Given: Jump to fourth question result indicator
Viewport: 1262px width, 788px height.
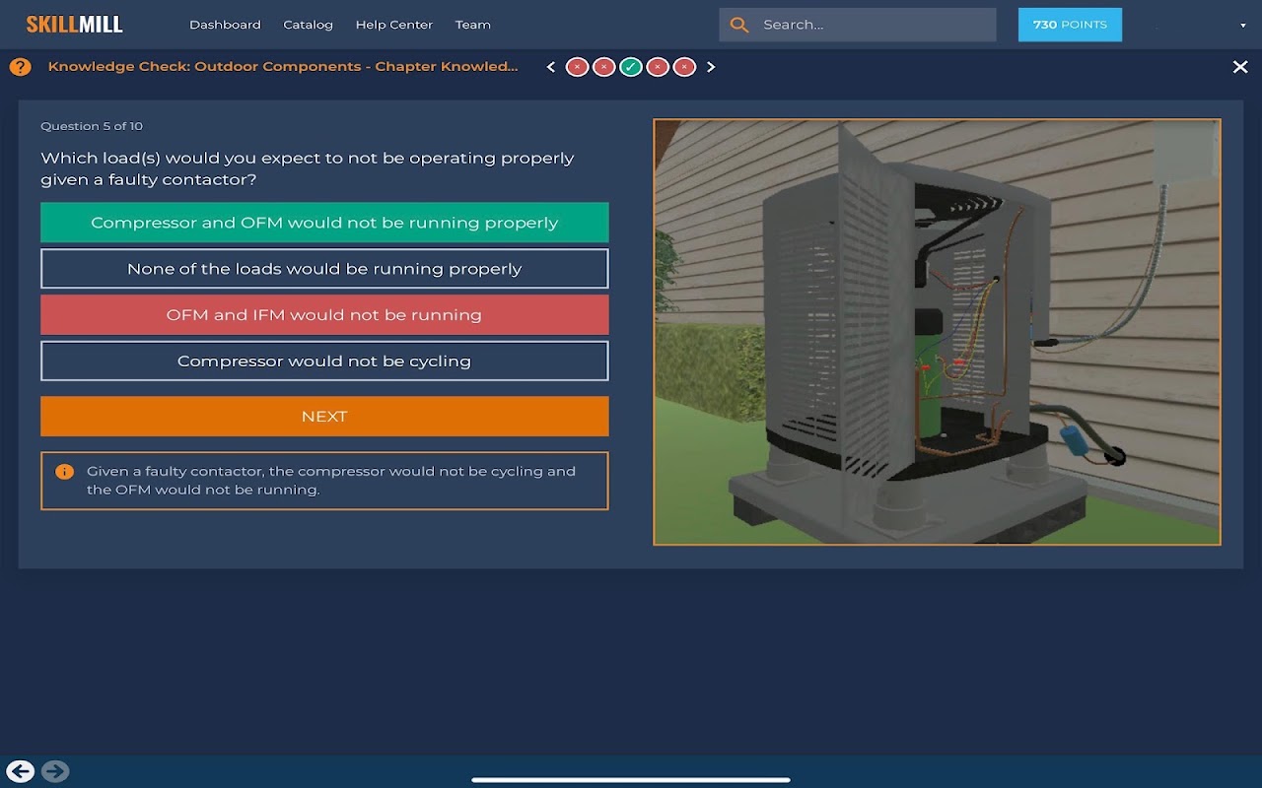Looking at the screenshot, I should 658,67.
